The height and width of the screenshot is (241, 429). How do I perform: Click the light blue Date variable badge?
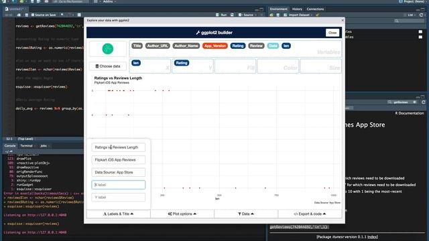point(273,46)
